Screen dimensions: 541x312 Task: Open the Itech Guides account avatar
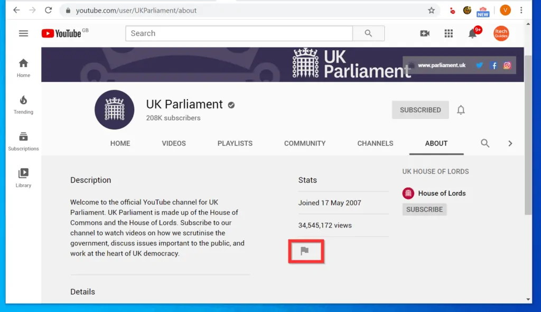(501, 33)
